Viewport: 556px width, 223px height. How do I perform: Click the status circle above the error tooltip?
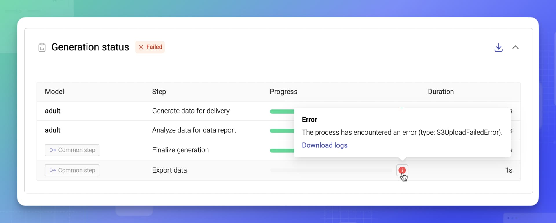pos(402,109)
